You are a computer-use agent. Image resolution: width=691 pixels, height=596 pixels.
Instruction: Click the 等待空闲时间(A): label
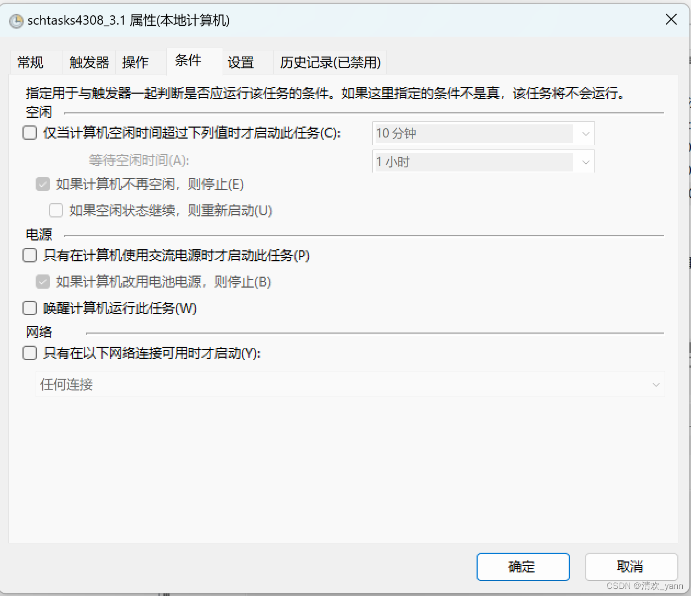139,160
